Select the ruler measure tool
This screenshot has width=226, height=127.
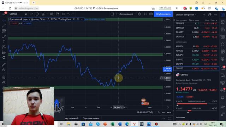coord(4,65)
